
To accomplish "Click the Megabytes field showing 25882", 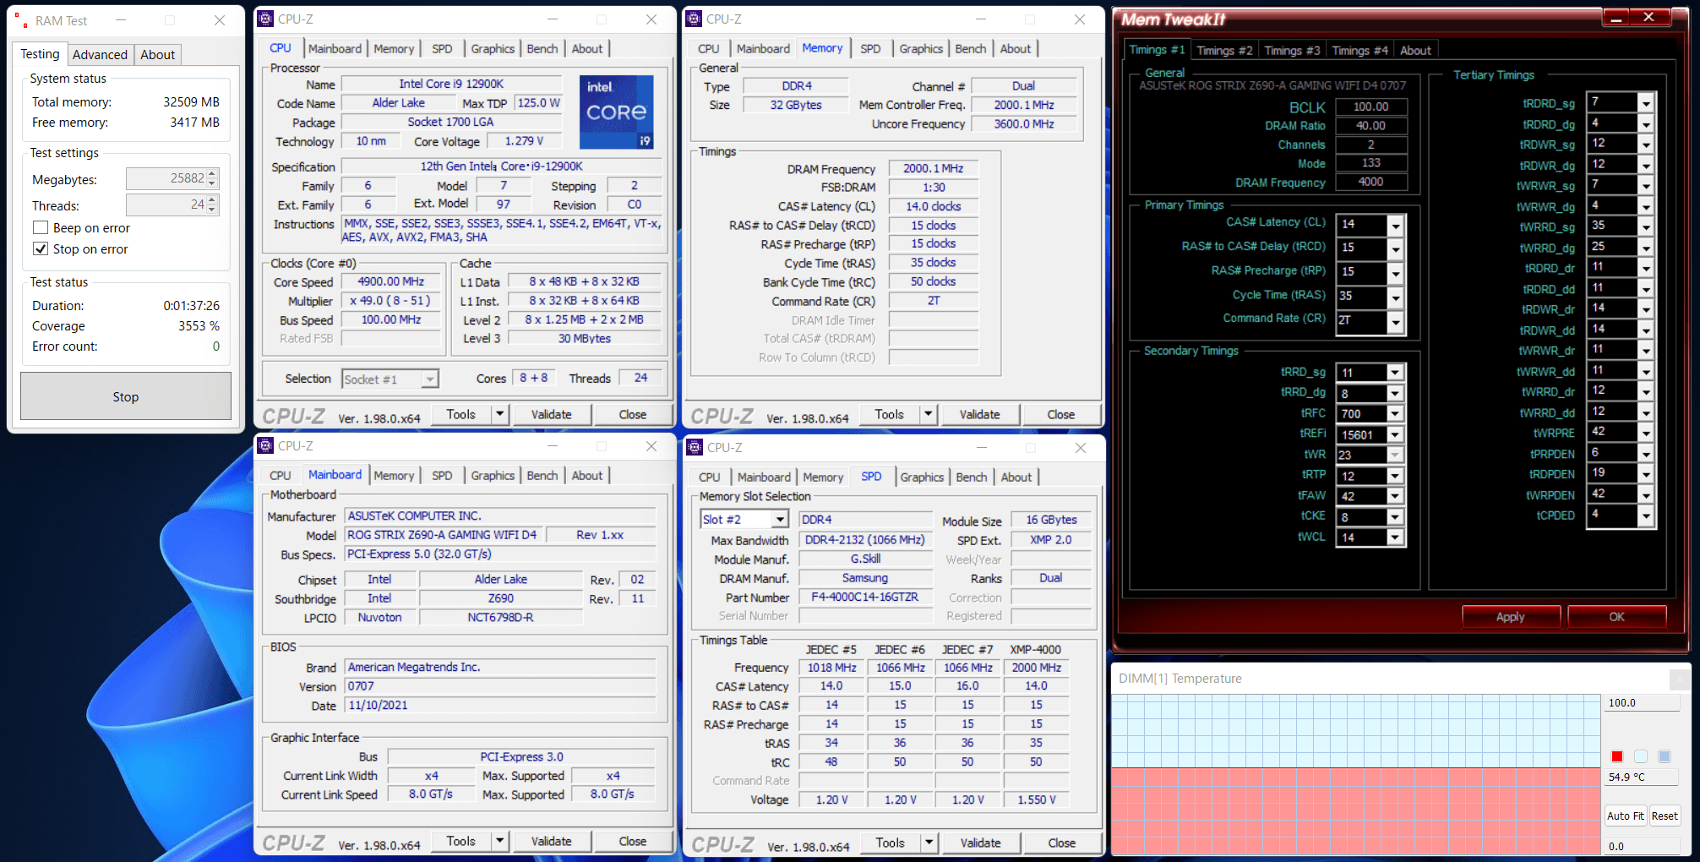I will coord(166,178).
